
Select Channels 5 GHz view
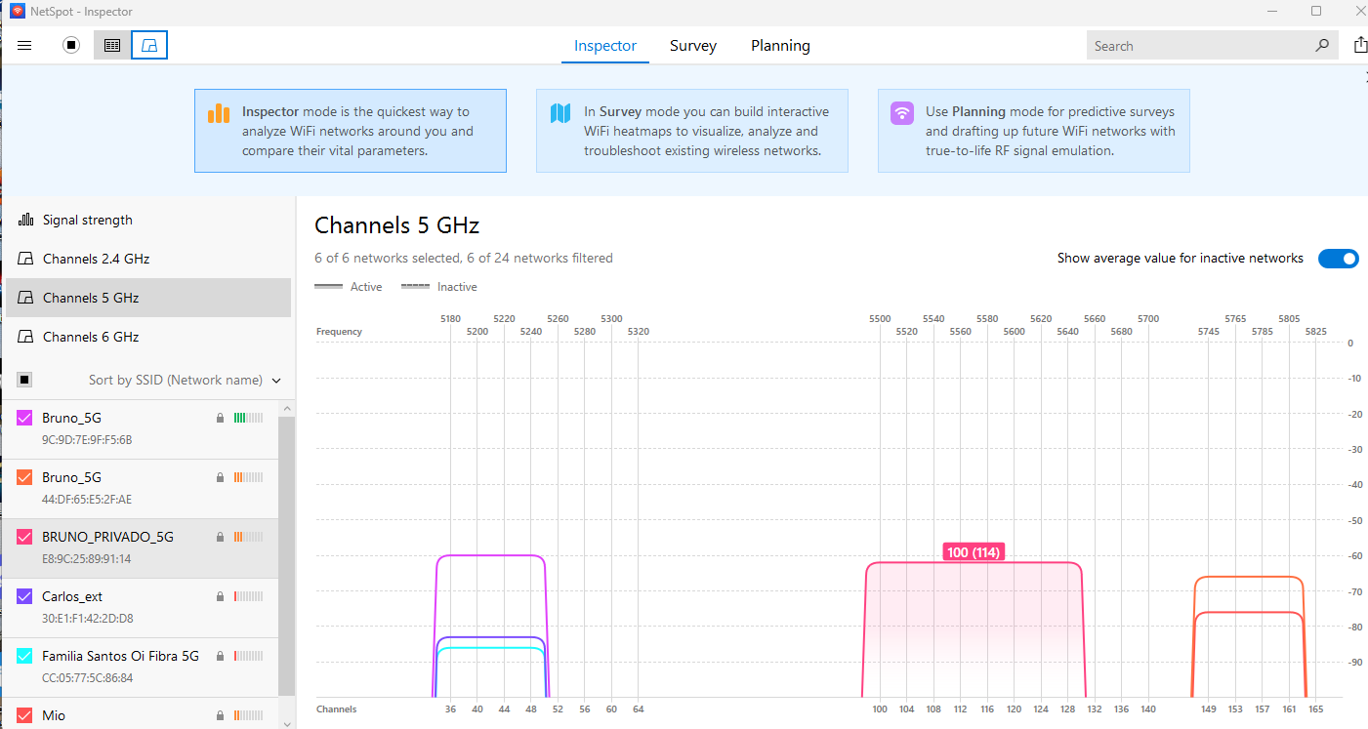[x=148, y=298]
